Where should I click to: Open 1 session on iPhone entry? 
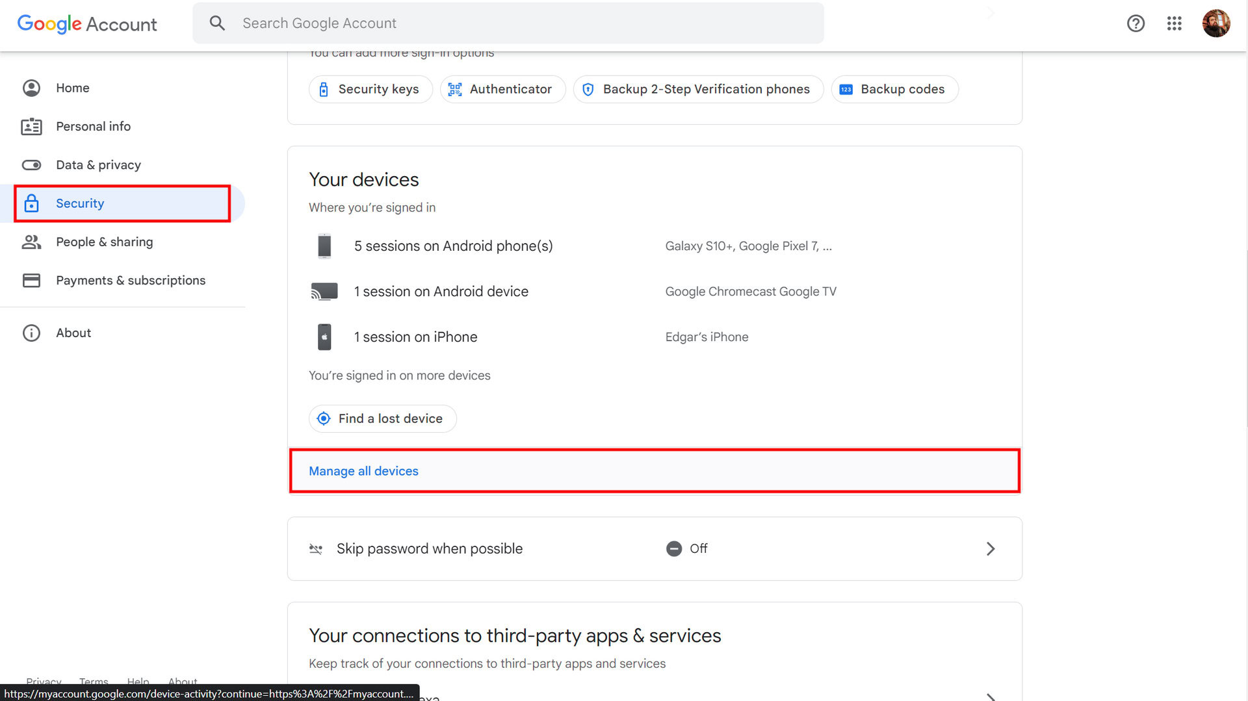(415, 337)
